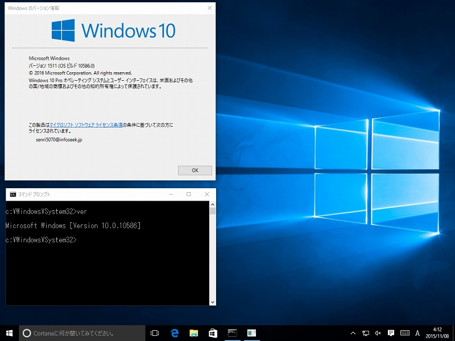Open network status tray icon
This screenshot has width=455, height=341.
click(x=366, y=333)
